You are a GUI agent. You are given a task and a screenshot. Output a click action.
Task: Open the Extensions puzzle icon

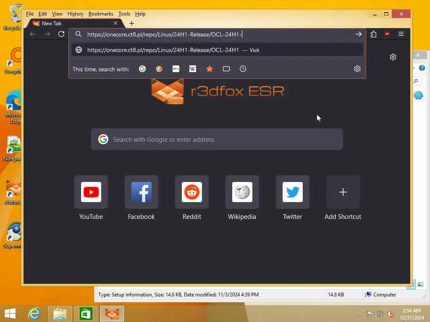(373, 34)
